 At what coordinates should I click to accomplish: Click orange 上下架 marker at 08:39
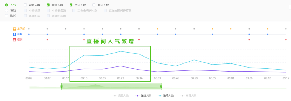(x=157, y=29)
